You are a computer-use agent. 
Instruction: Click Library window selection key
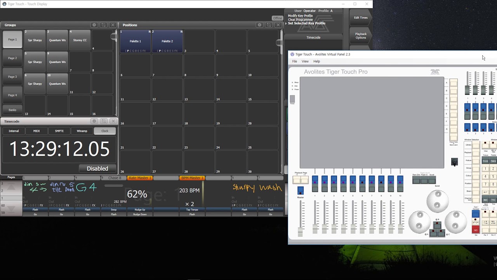[x=476, y=145]
